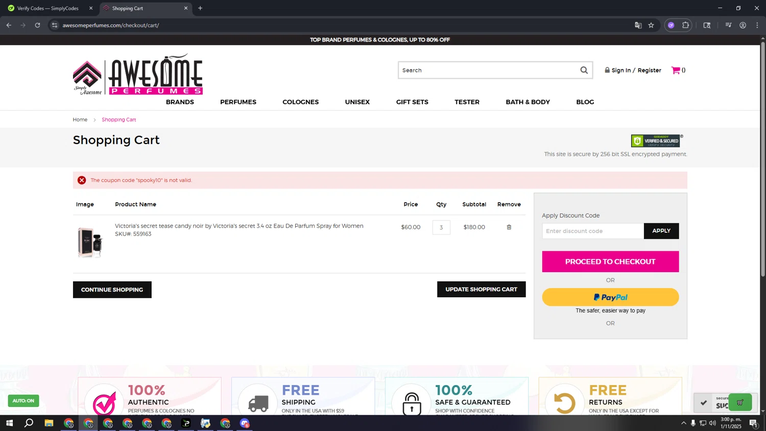766x431 pixels.
Task: Open PyCharm icon in taskbar
Action: [186, 423]
